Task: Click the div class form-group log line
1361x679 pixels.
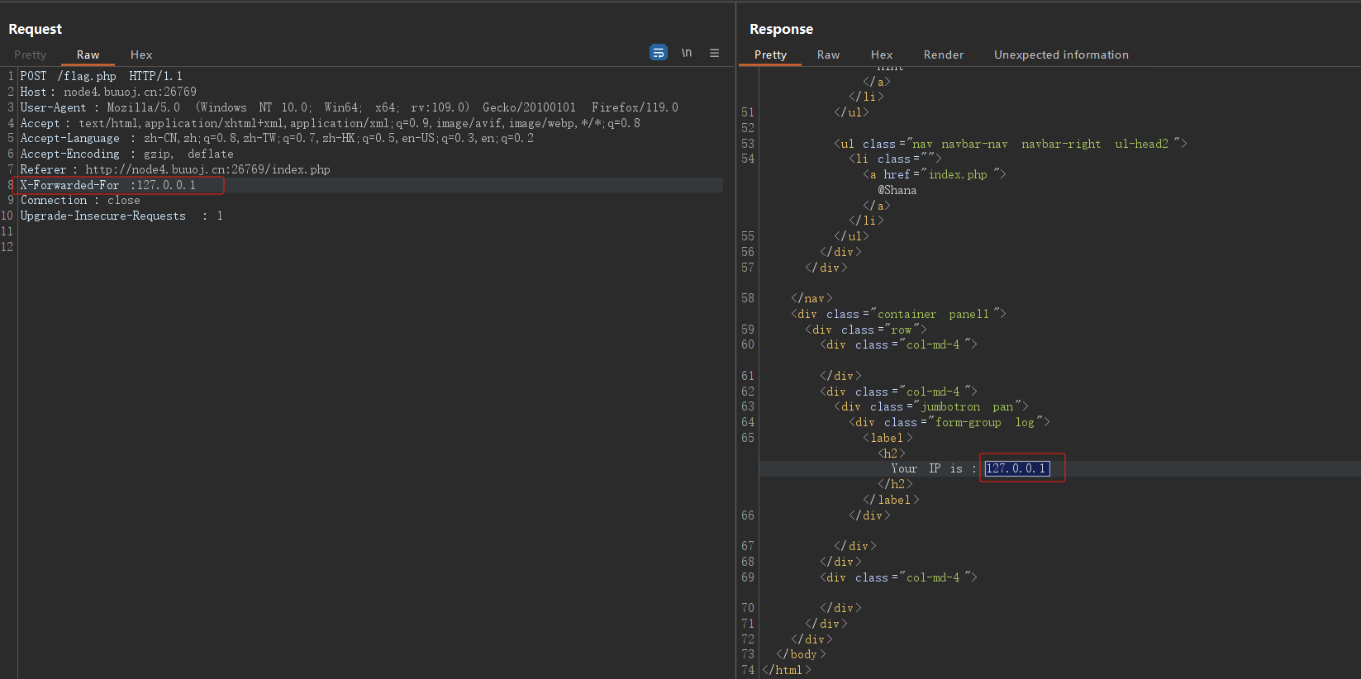Action: coord(949,422)
